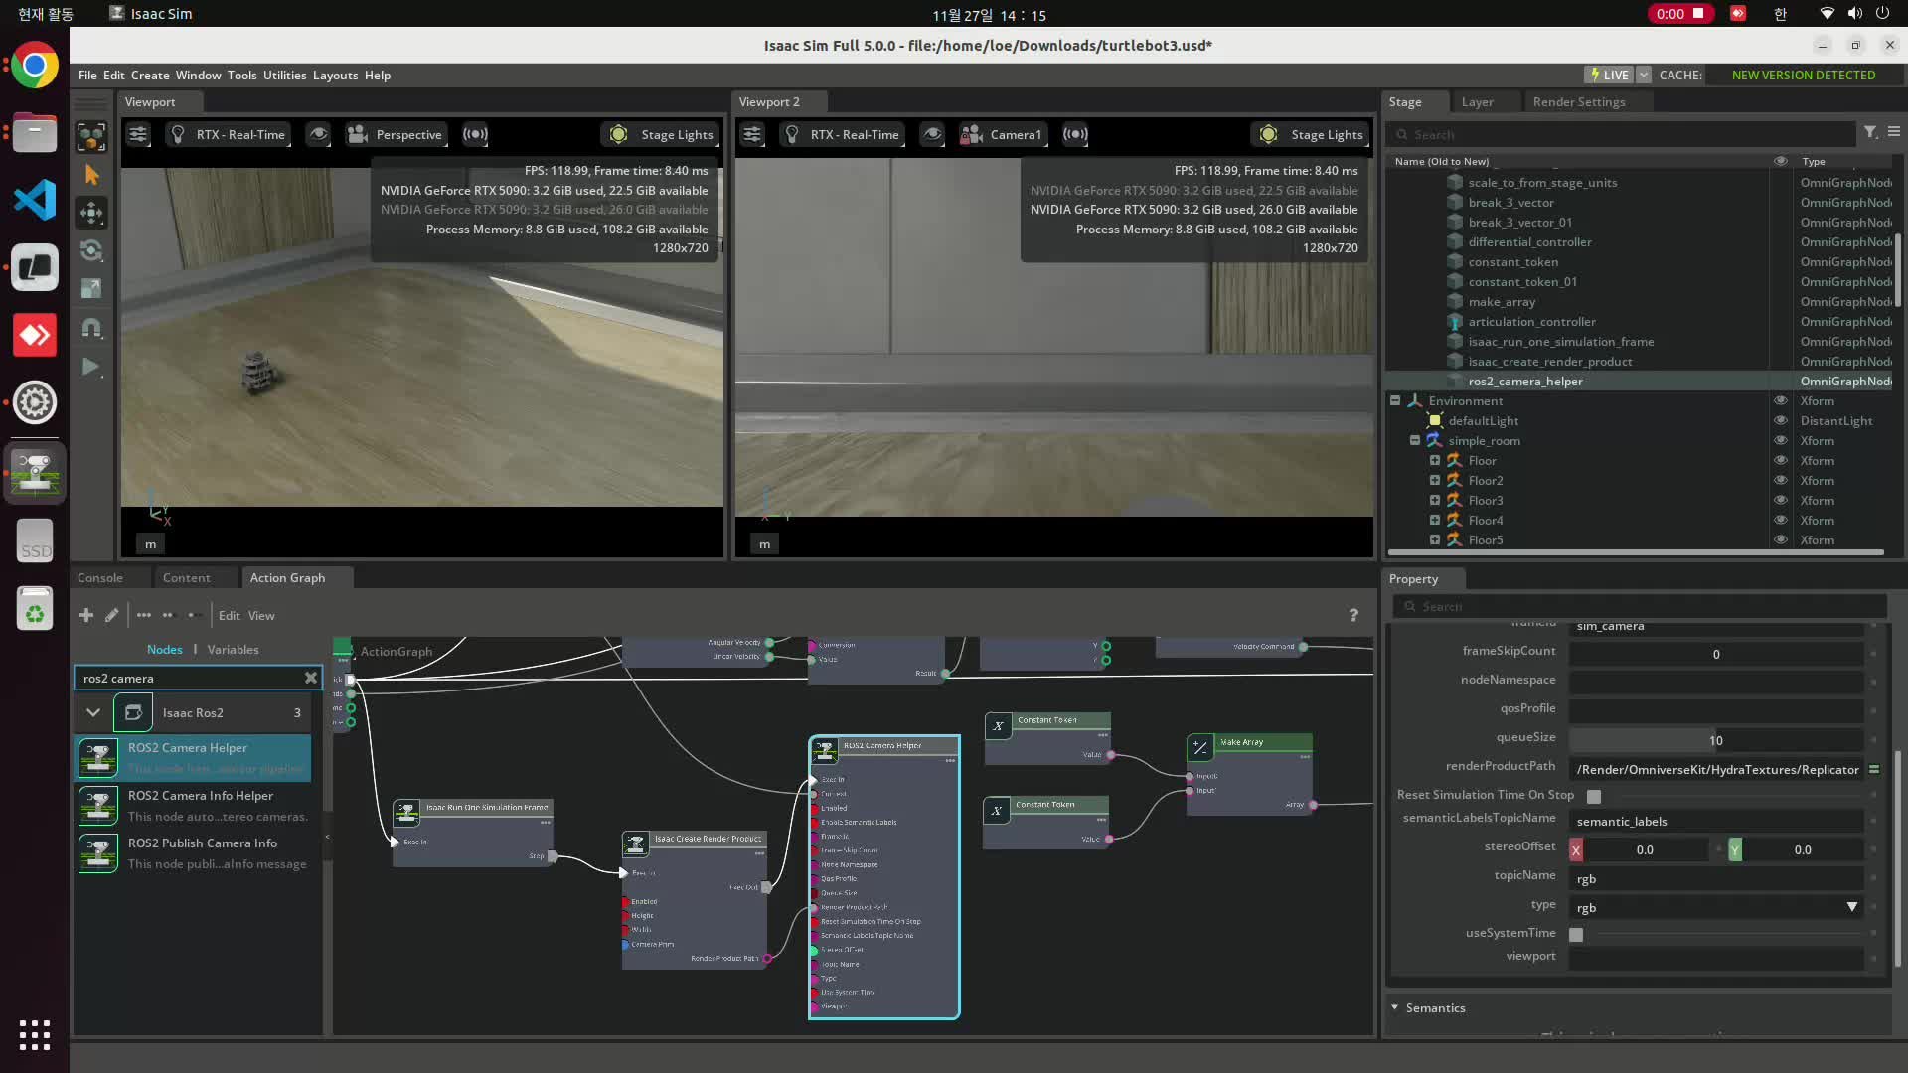Toggle visibility of Floor3 prim
Screen dimensions: 1908x1073
[1781, 500]
